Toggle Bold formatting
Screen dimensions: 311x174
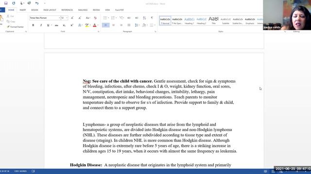33,25
